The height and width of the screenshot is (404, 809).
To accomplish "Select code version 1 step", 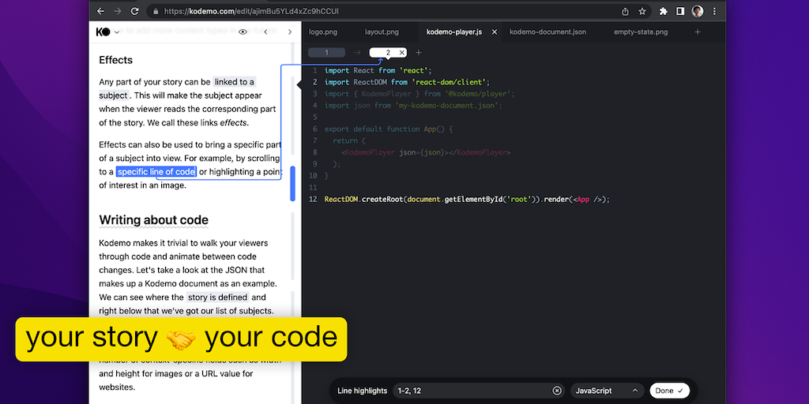I will point(326,53).
